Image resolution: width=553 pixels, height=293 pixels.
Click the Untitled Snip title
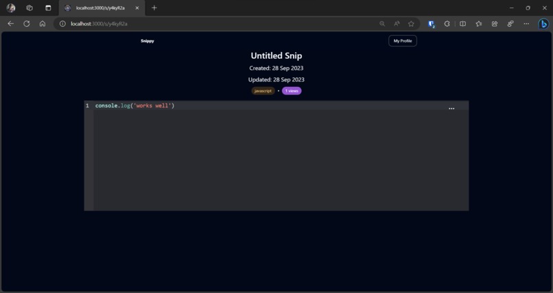click(x=276, y=55)
